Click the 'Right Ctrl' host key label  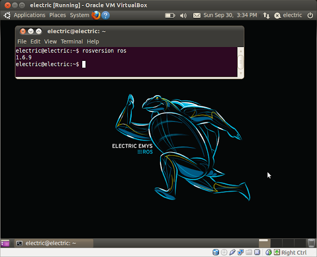tap(294, 253)
